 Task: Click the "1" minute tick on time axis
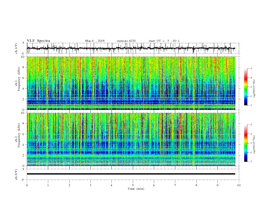coord(48,185)
